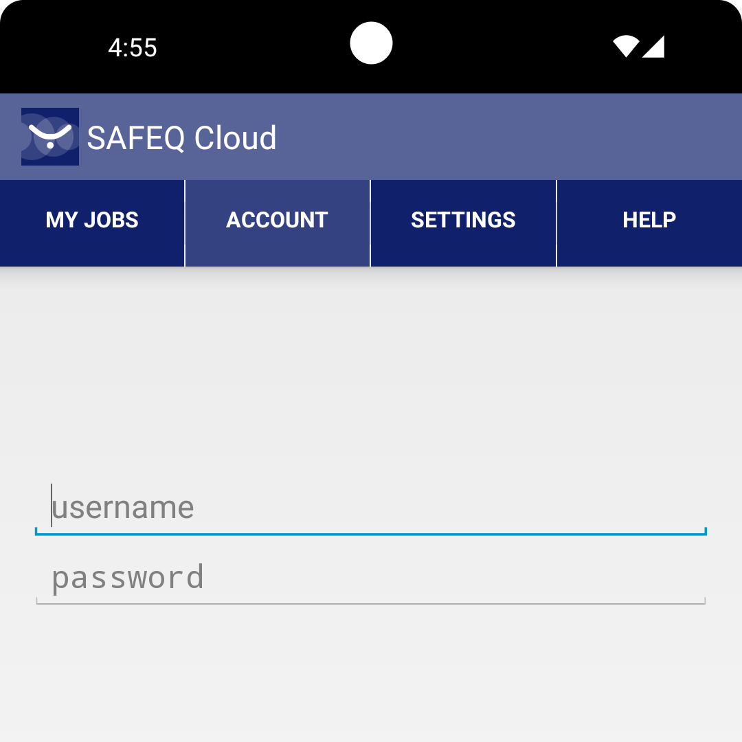The width and height of the screenshot is (742, 742).
Task: Place cursor at the username placeholder text
Action: tap(124, 508)
